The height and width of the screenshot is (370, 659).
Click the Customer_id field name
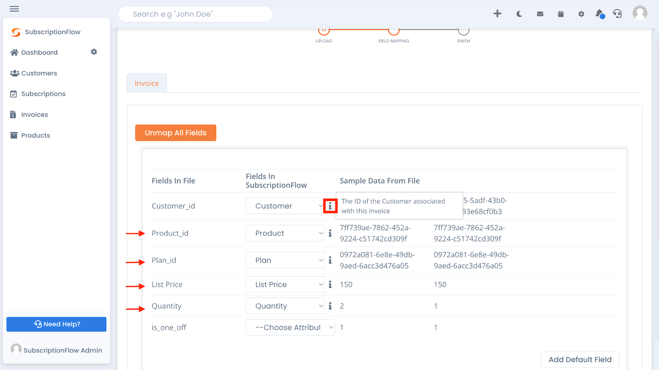coord(173,206)
